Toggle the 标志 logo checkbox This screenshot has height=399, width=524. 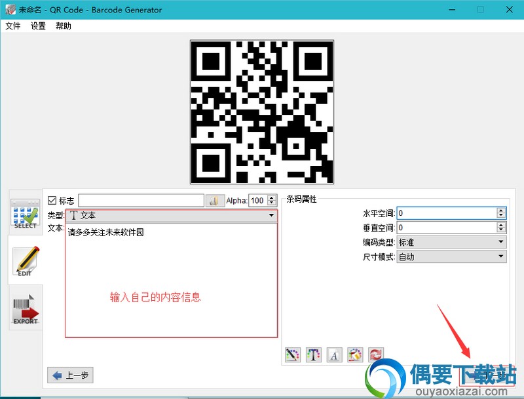coord(52,201)
